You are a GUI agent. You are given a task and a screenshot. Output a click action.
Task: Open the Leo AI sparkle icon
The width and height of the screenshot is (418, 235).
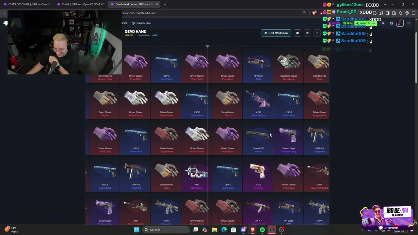pyautogui.click(x=401, y=13)
